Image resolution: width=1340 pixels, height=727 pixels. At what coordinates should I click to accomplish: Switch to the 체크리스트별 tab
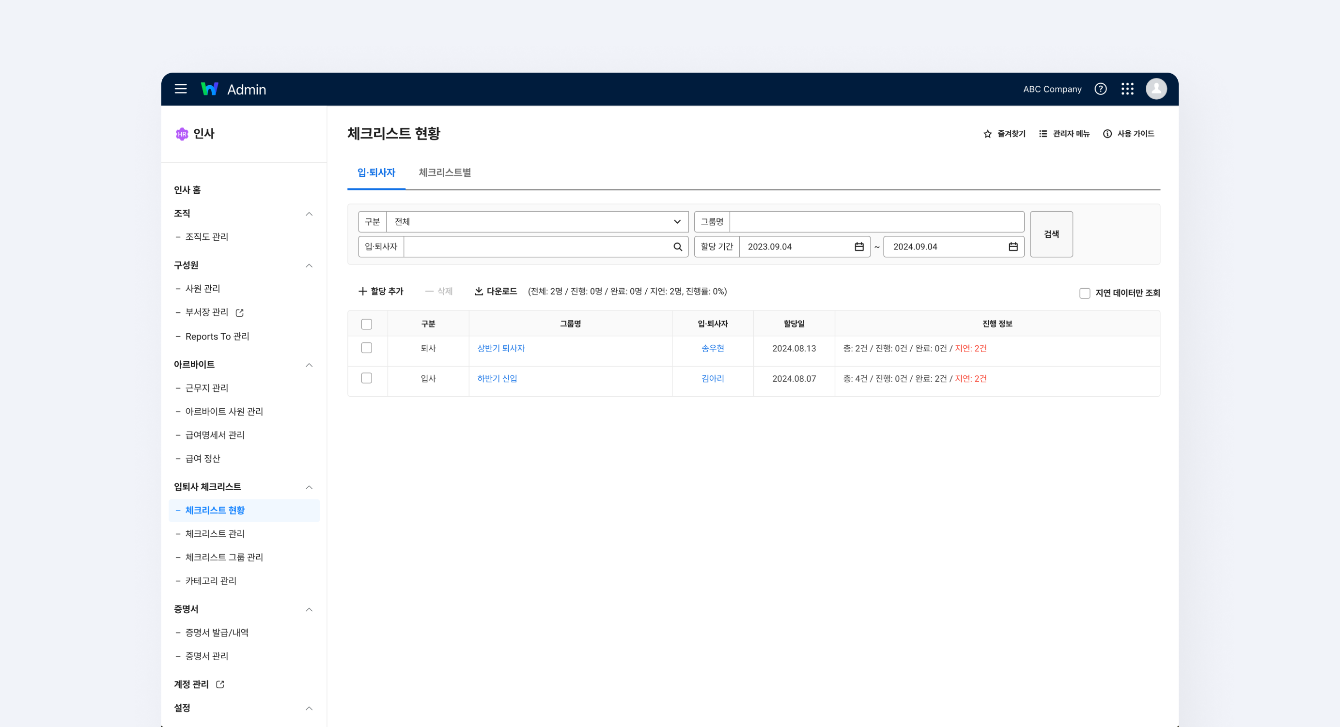pos(445,172)
